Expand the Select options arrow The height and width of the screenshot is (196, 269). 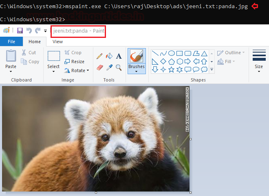(x=53, y=71)
